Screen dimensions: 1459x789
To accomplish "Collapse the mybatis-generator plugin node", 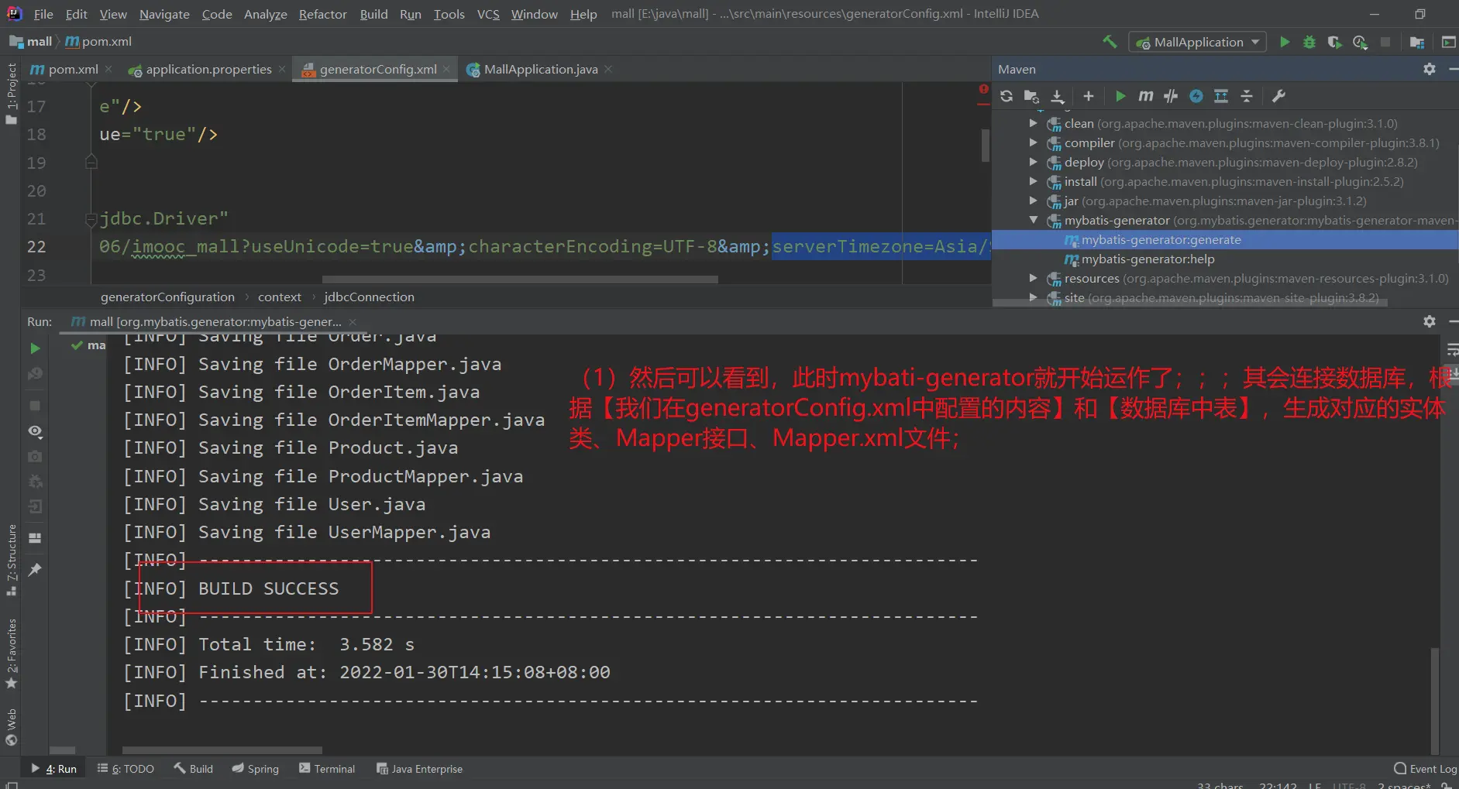I will [1033, 221].
